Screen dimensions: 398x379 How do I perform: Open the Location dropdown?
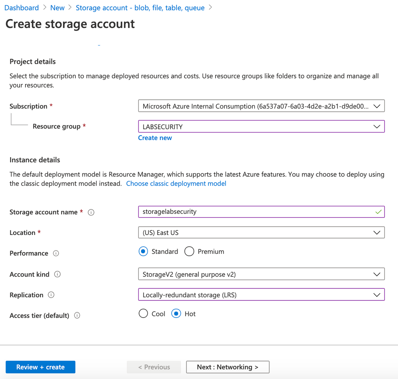[x=261, y=233]
